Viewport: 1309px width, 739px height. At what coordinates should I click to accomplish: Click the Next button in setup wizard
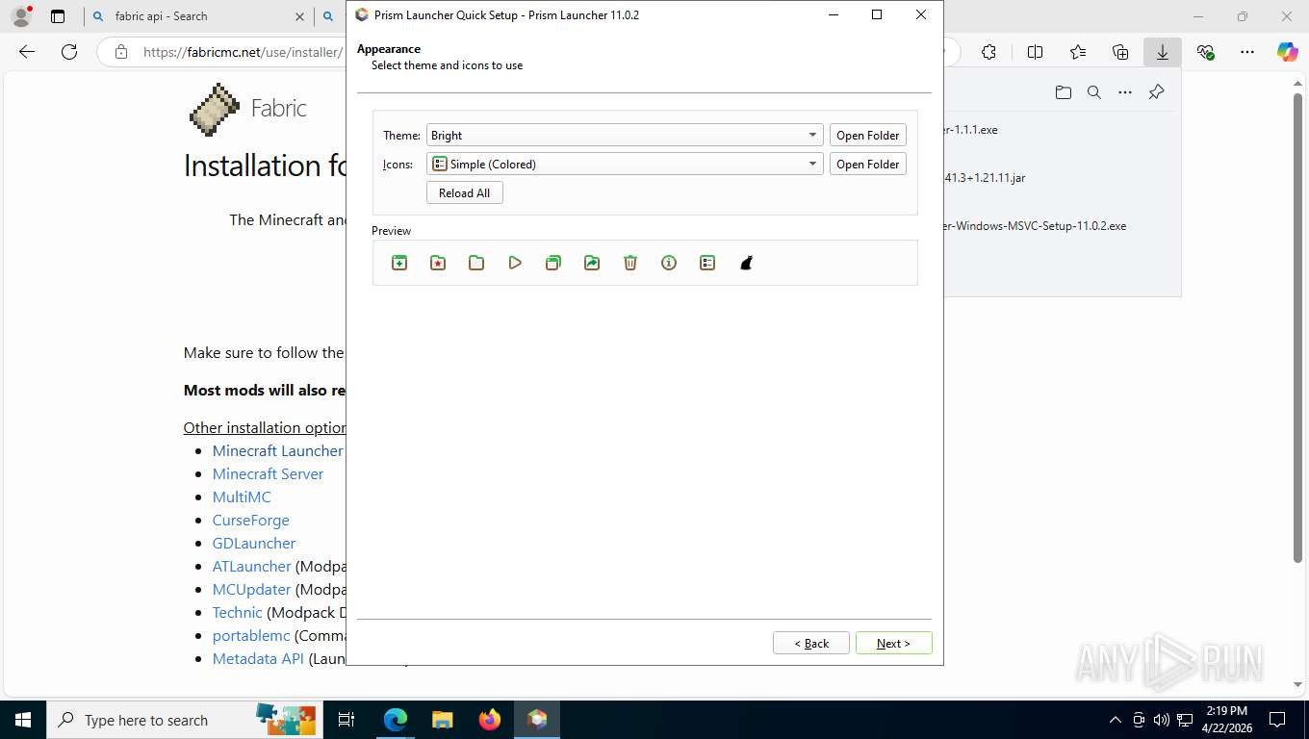[x=893, y=643]
